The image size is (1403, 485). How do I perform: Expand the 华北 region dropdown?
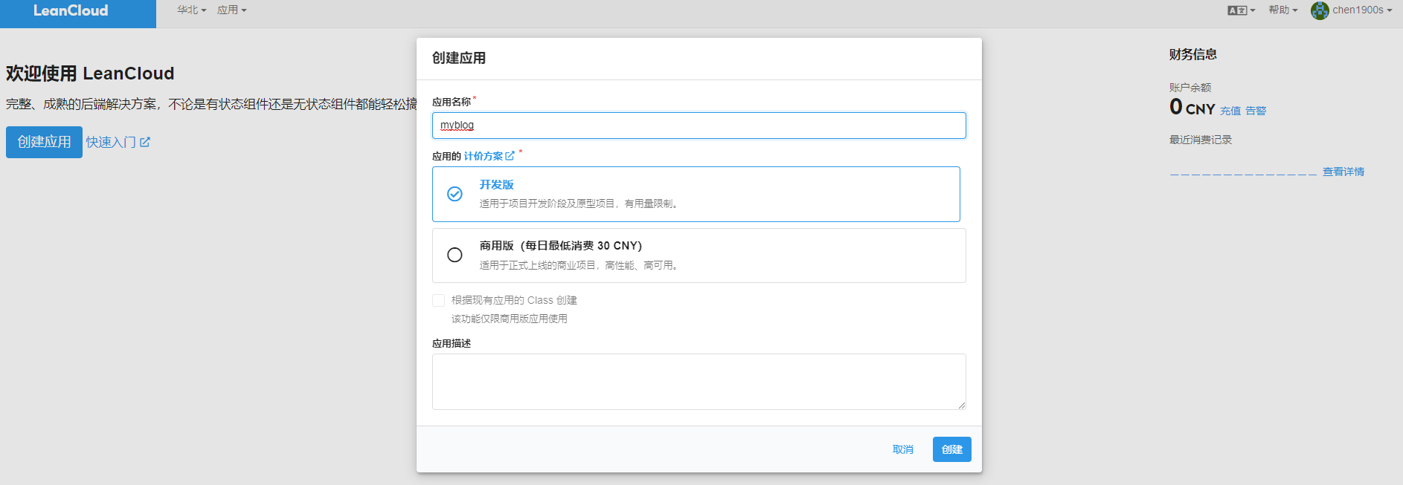(x=191, y=10)
